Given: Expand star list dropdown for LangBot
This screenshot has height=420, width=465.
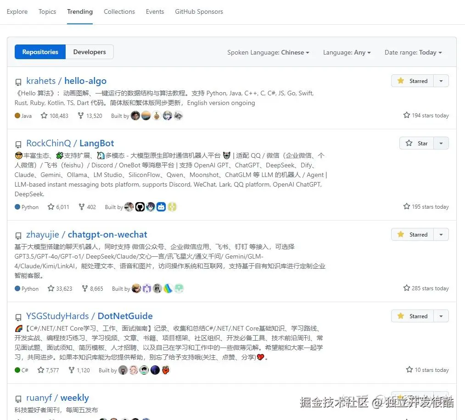Looking at the screenshot, I should click(441, 144).
